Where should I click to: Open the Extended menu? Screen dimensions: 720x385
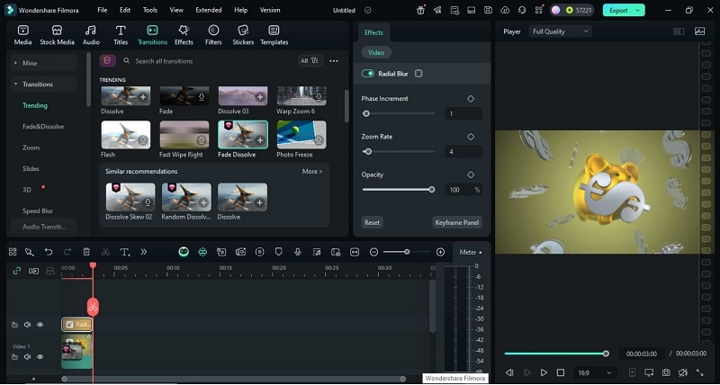(x=209, y=10)
